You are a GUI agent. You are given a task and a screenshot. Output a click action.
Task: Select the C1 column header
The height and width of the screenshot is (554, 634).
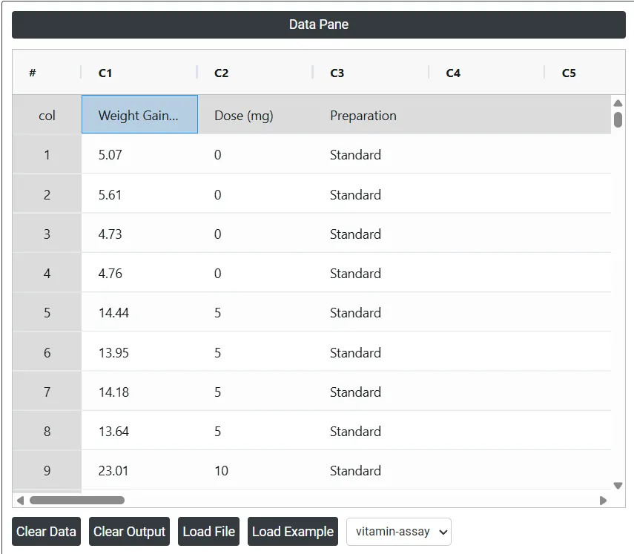click(x=139, y=73)
